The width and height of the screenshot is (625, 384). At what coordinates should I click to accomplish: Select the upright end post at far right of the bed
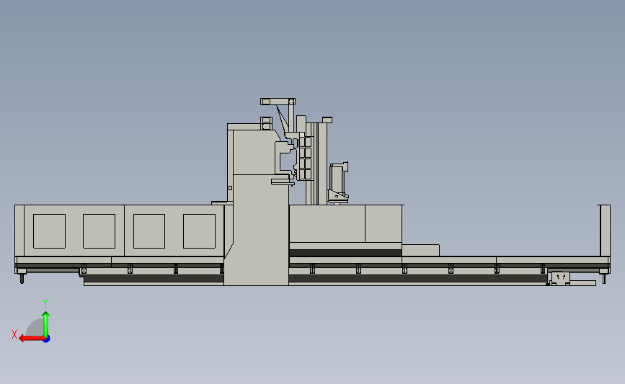point(605,231)
